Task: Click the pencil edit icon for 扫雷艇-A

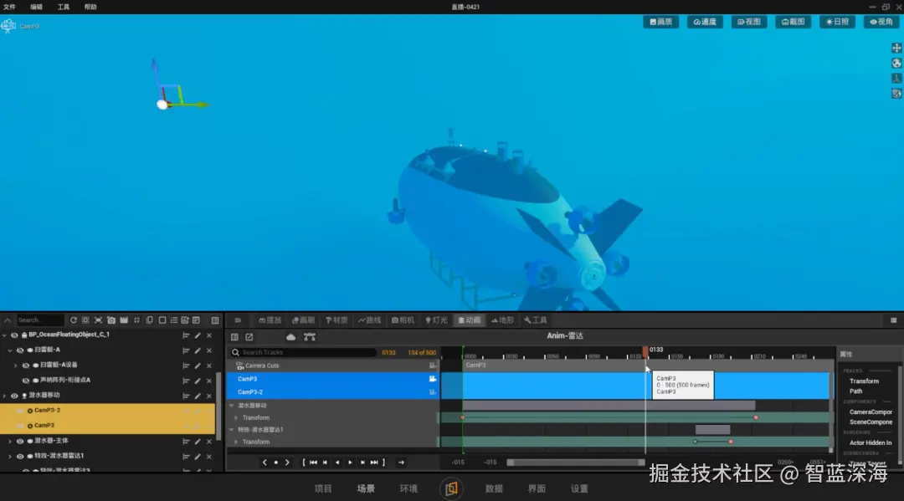Action: click(198, 350)
